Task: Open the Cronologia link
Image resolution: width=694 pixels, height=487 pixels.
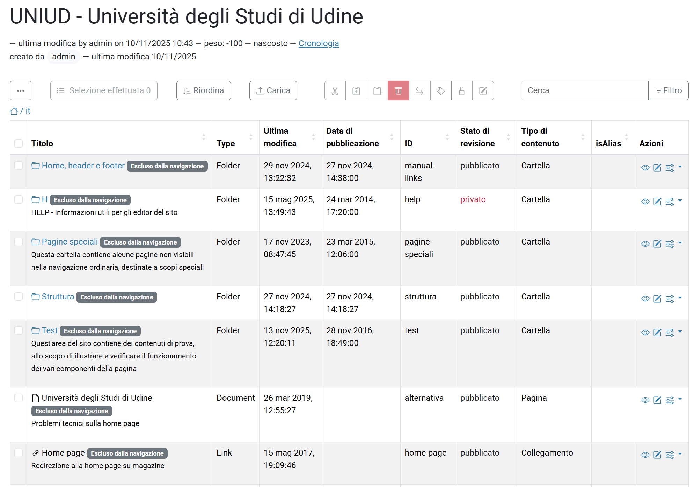Action: 318,43
